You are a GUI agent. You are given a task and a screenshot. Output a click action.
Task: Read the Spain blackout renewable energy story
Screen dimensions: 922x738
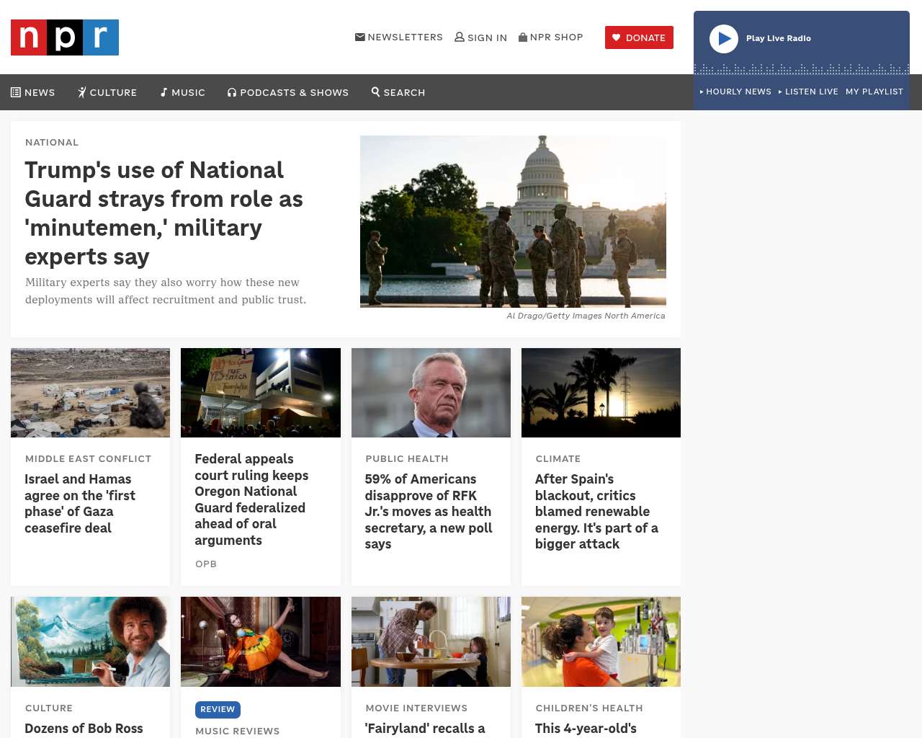596,512
